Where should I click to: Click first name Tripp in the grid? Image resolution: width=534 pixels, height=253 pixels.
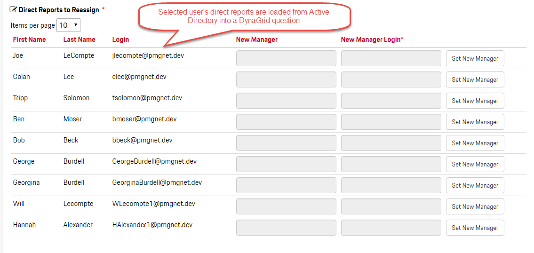point(20,98)
